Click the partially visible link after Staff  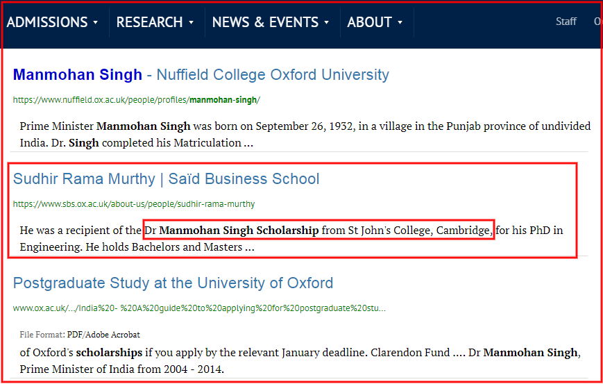pos(598,21)
